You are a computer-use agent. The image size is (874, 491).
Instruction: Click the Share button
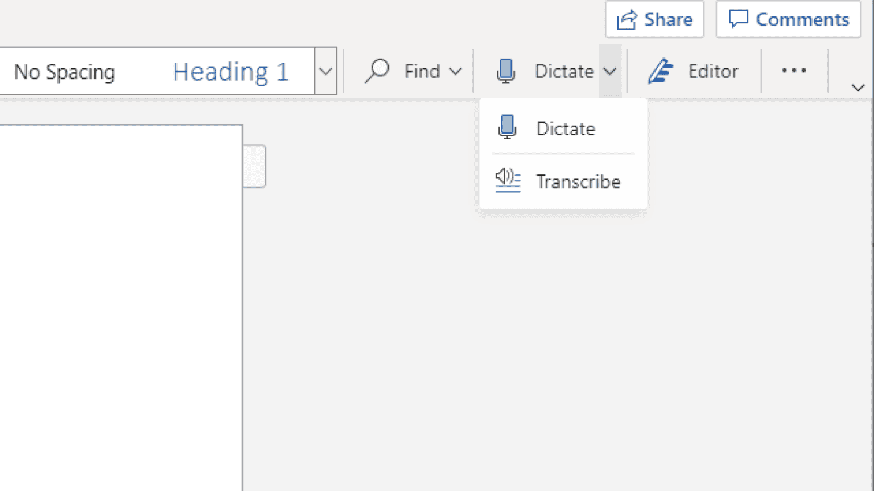coord(654,19)
